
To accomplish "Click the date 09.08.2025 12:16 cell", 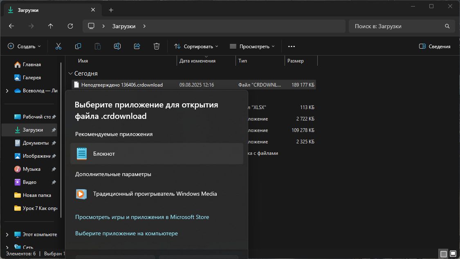I will click(197, 85).
